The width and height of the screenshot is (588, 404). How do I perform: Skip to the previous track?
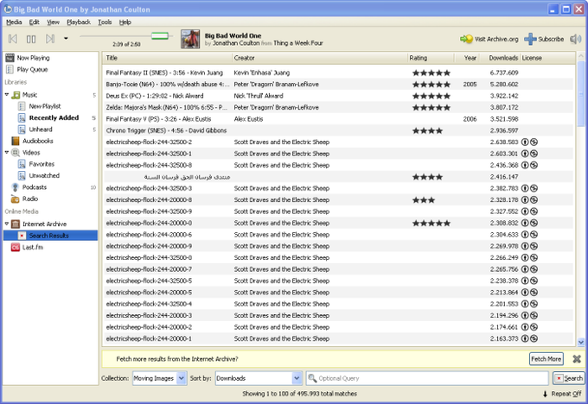pyautogui.click(x=13, y=39)
